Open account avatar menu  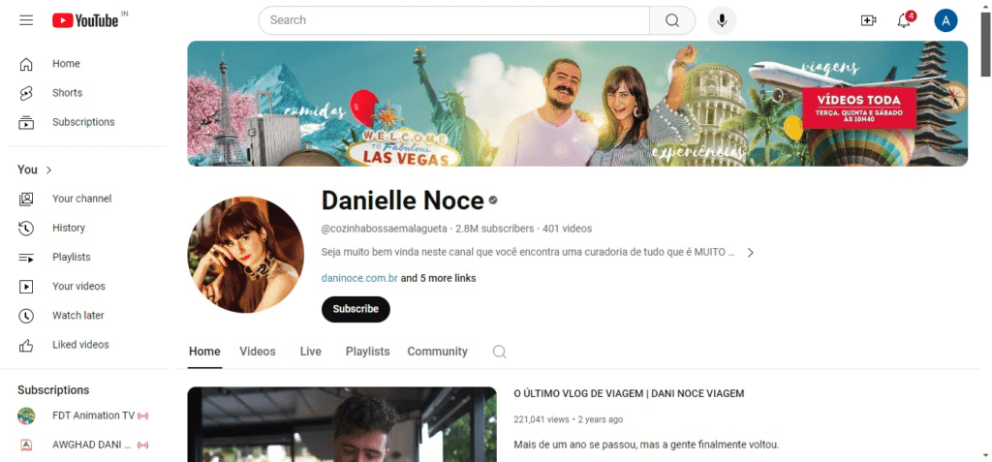(x=945, y=20)
